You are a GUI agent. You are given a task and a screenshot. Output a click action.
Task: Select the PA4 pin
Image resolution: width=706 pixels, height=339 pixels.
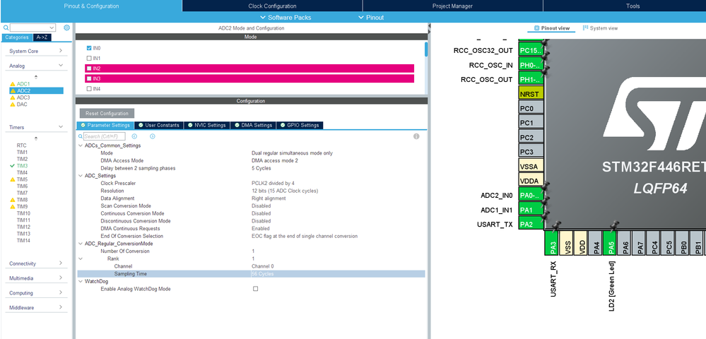596,243
